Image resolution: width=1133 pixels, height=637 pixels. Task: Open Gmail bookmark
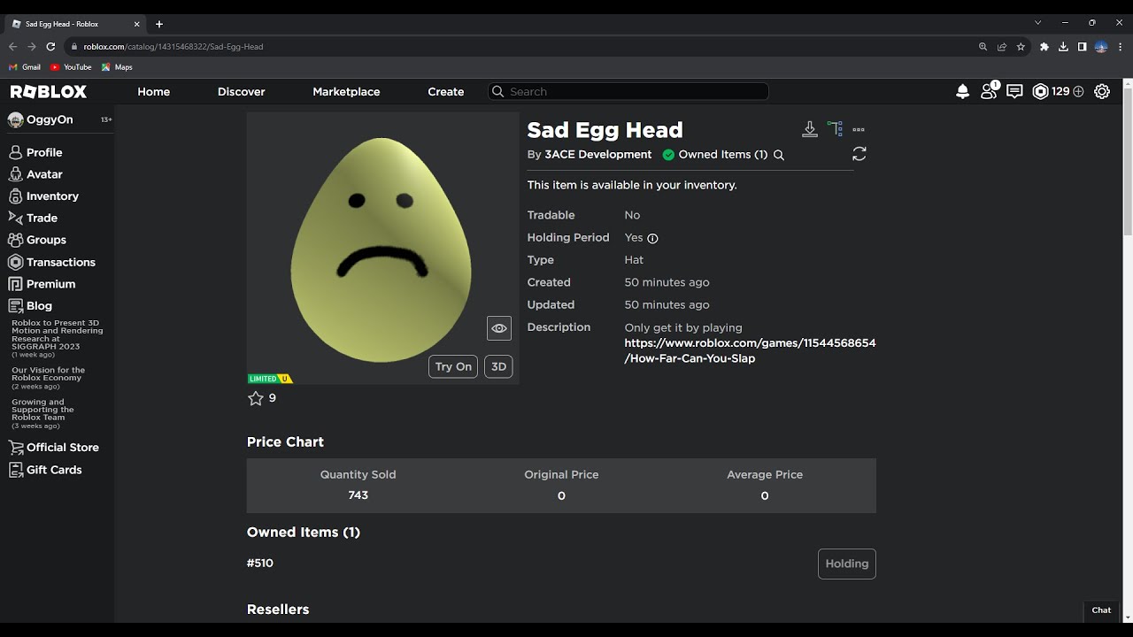[25, 67]
